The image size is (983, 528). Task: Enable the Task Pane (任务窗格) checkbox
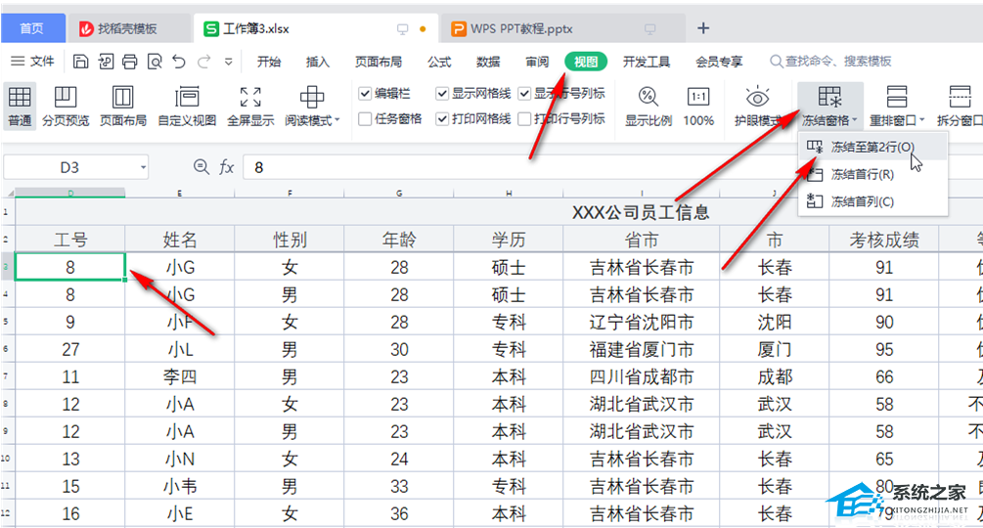tap(365, 119)
